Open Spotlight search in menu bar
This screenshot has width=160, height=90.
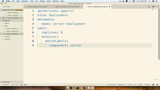pyautogui.click(x=149, y=1)
